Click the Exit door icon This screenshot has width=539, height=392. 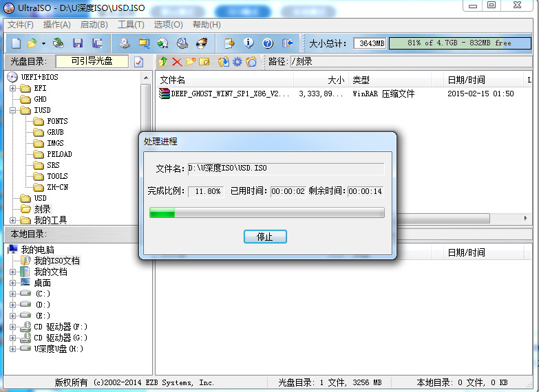click(x=287, y=43)
